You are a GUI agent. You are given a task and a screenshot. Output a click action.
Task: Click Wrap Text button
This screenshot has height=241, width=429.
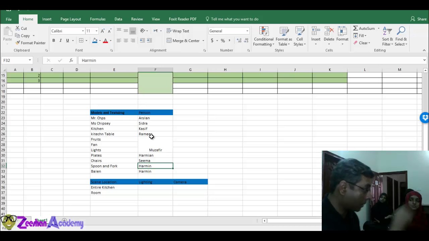click(x=178, y=31)
